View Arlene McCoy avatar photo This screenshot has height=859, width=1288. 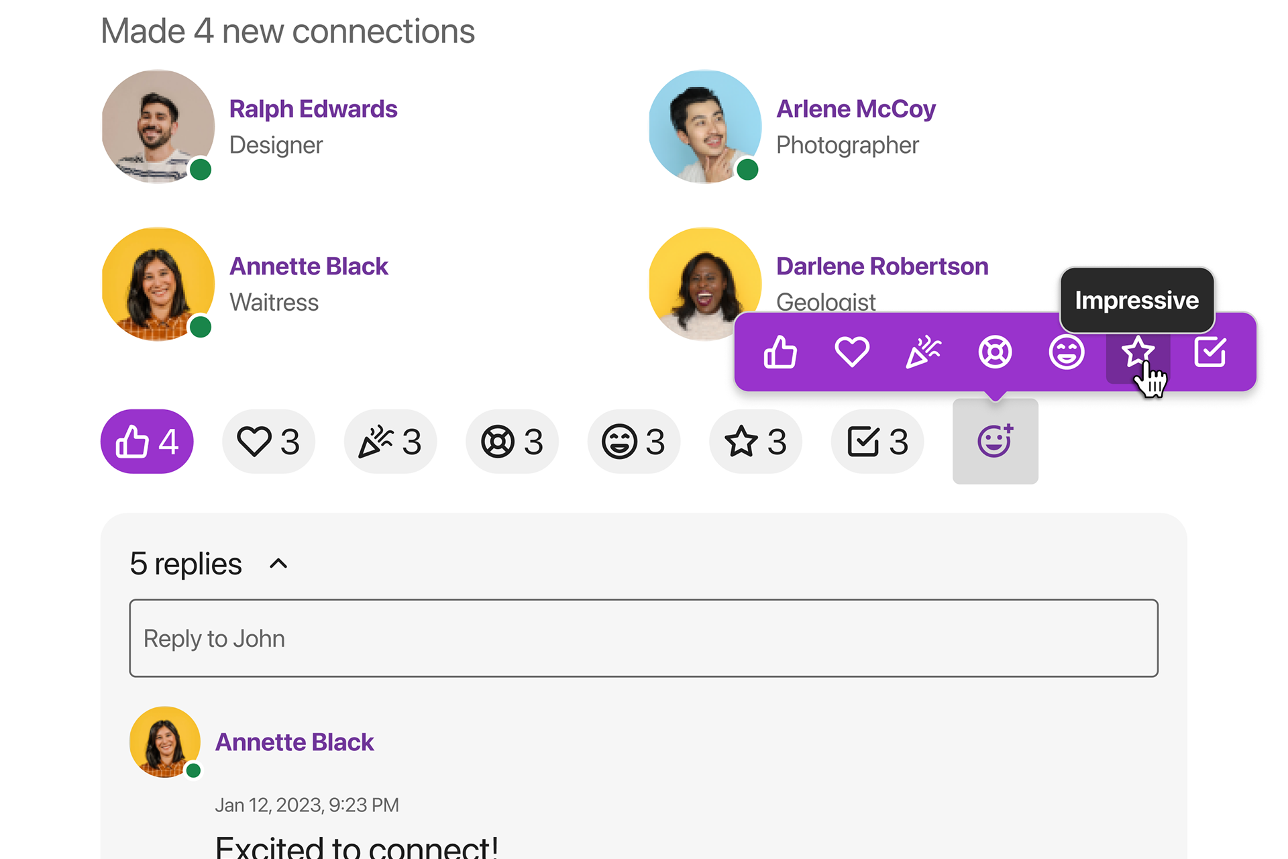click(705, 127)
